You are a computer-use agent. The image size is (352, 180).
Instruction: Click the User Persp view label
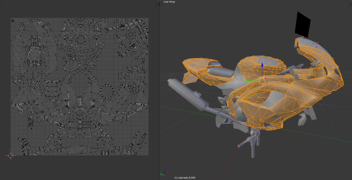(x=169, y=2)
